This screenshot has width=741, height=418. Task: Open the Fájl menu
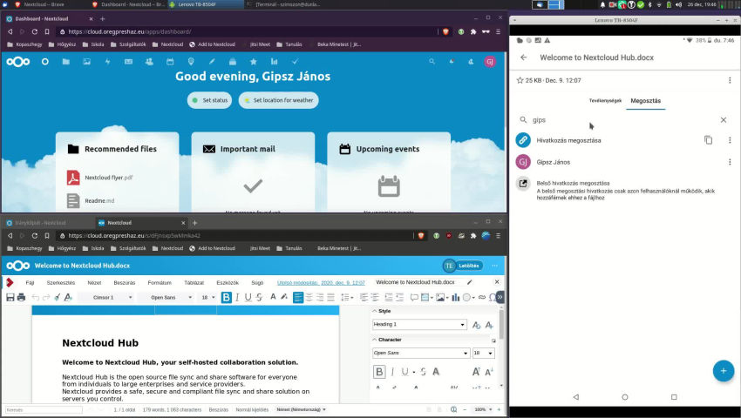(x=30, y=282)
